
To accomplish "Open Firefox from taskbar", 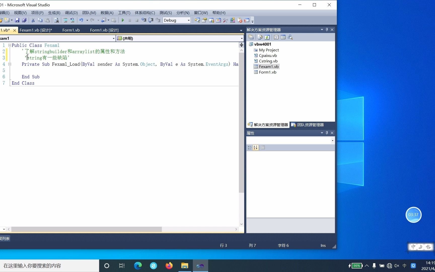I will 169,266.
